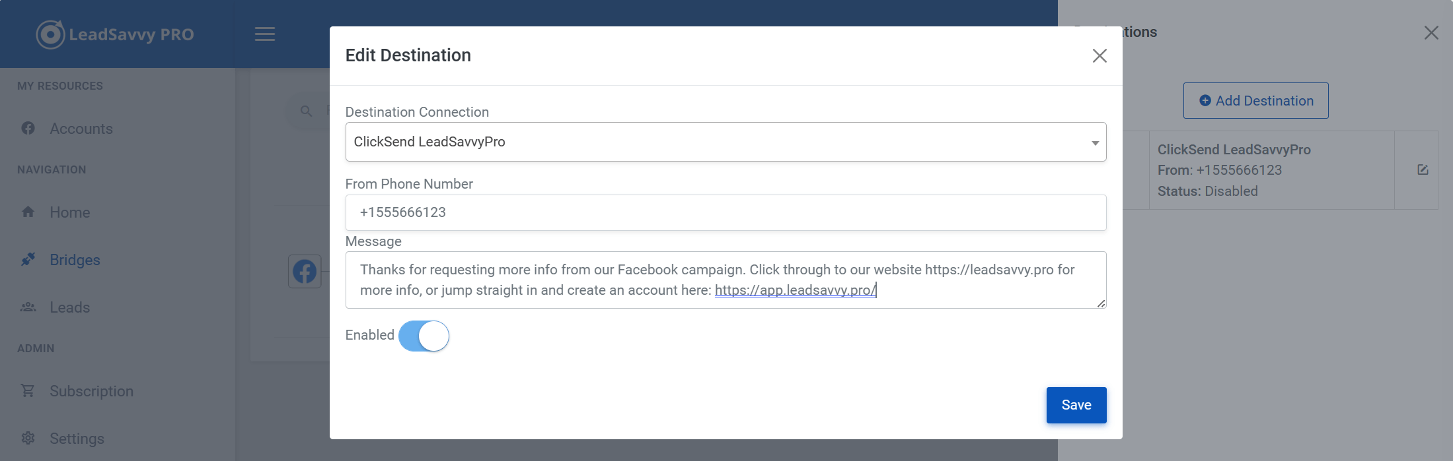1453x461 pixels.
Task: Click the Message field label
Action: (373, 241)
